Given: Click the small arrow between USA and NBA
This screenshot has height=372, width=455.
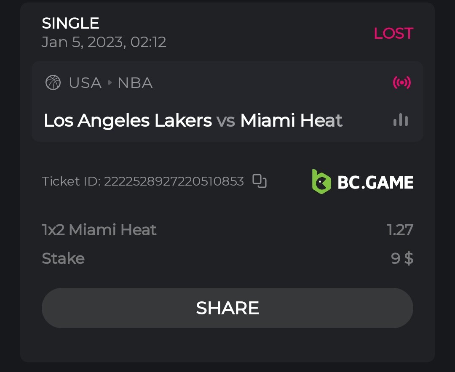Looking at the screenshot, I should point(110,82).
